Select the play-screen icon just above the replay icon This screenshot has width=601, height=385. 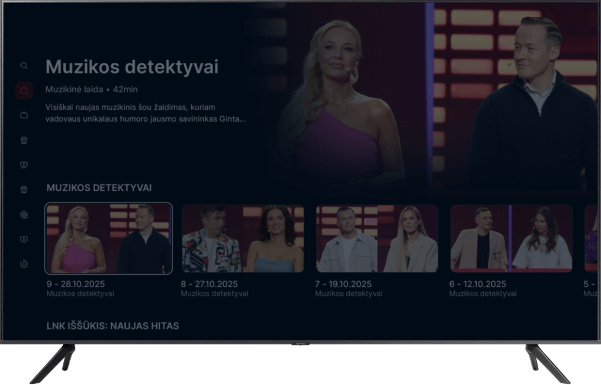(x=24, y=239)
